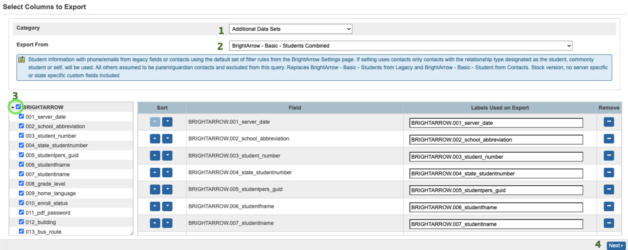
Task: Uncheck the 006_studentfname checkbox
Action: coord(21,164)
